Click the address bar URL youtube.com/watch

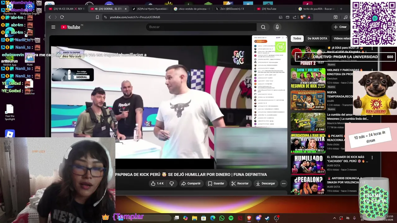[x=135, y=17]
